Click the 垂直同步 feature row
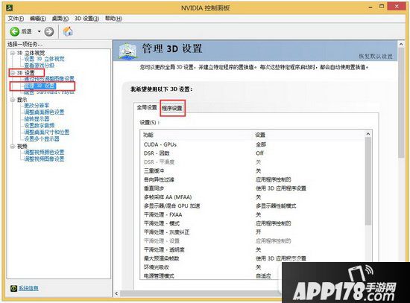The image size is (410, 303). point(253,188)
